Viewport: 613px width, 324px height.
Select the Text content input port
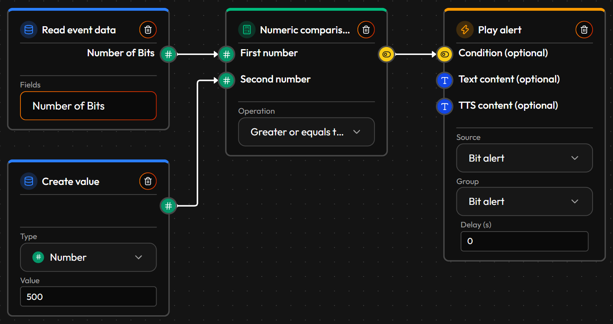click(x=444, y=80)
